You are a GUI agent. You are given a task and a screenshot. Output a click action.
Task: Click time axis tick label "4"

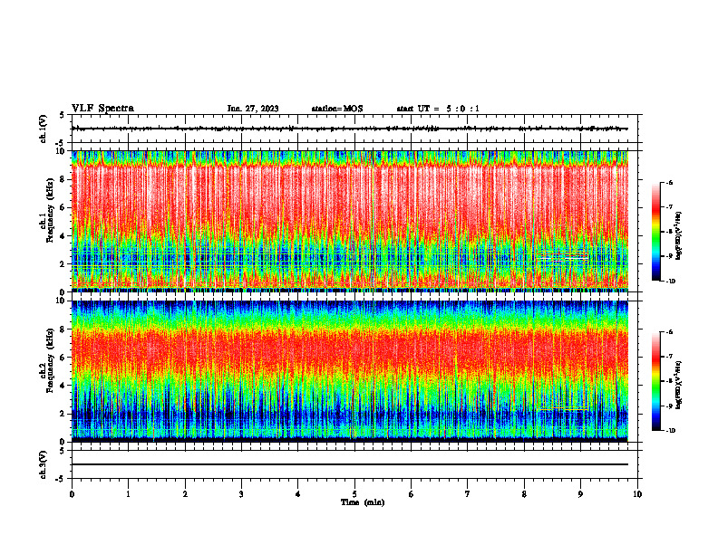click(x=298, y=494)
